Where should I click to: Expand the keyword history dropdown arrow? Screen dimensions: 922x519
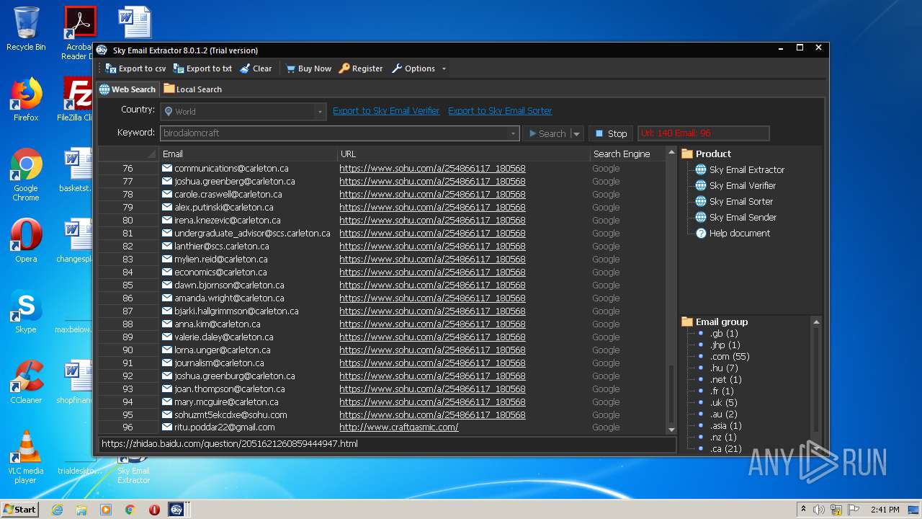513,133
